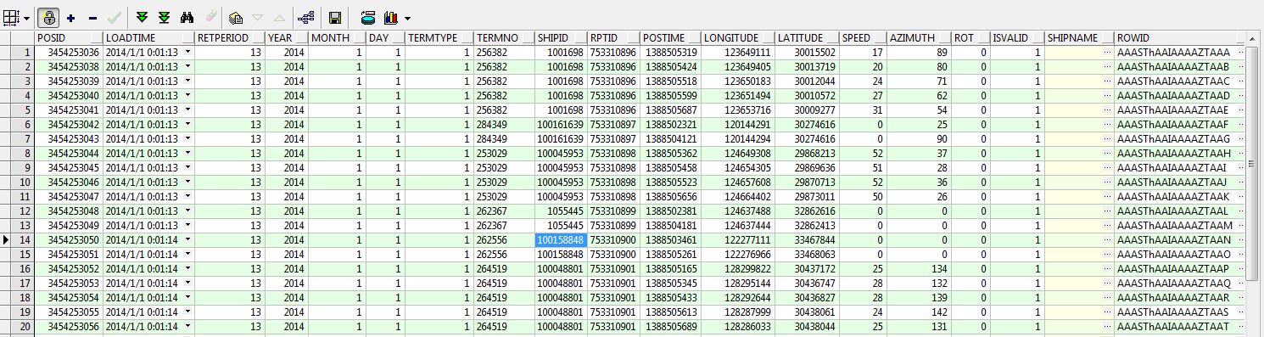The width and height of the screenshot is (1264, 337).
Task: Expand the chart icon dropdown arrow
Action: click(x=408, y=18)
